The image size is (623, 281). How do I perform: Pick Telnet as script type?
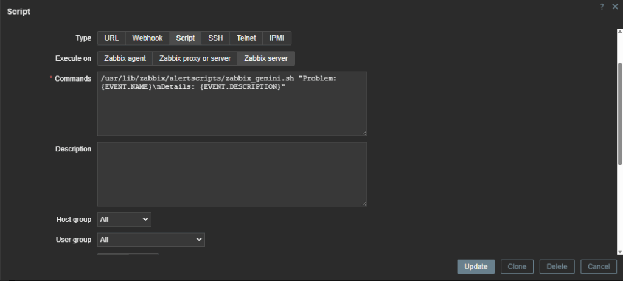(246, 38)
